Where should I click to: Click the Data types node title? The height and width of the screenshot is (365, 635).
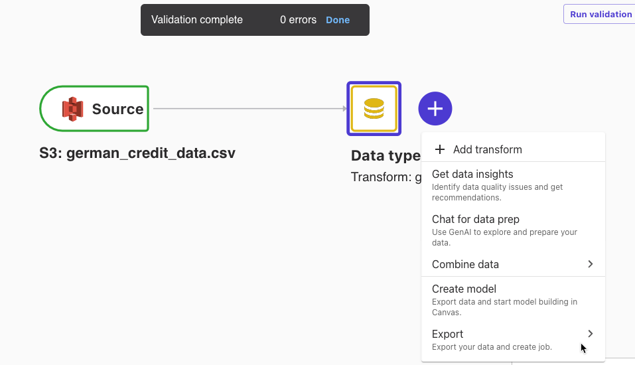(386, 155)
